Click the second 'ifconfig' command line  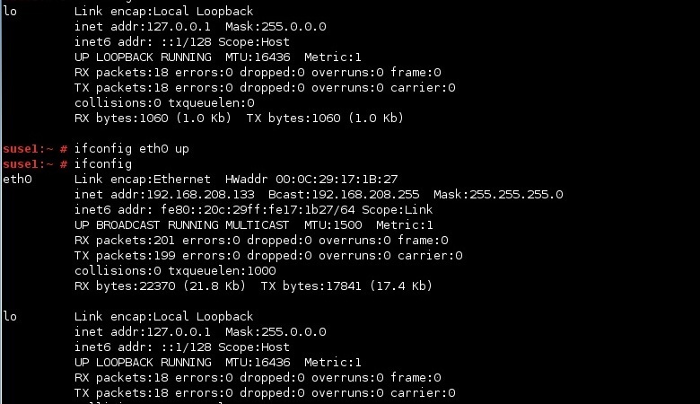coord(102,163)
